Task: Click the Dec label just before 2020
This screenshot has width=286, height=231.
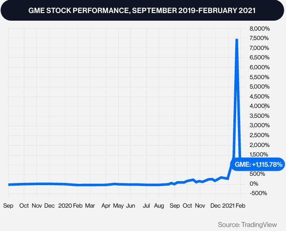Action: pos(49,206)
